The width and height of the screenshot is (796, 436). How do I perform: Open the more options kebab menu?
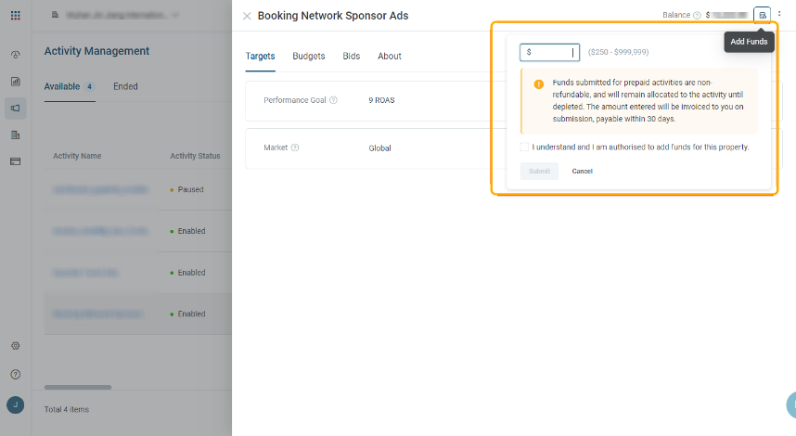[779, 14]
